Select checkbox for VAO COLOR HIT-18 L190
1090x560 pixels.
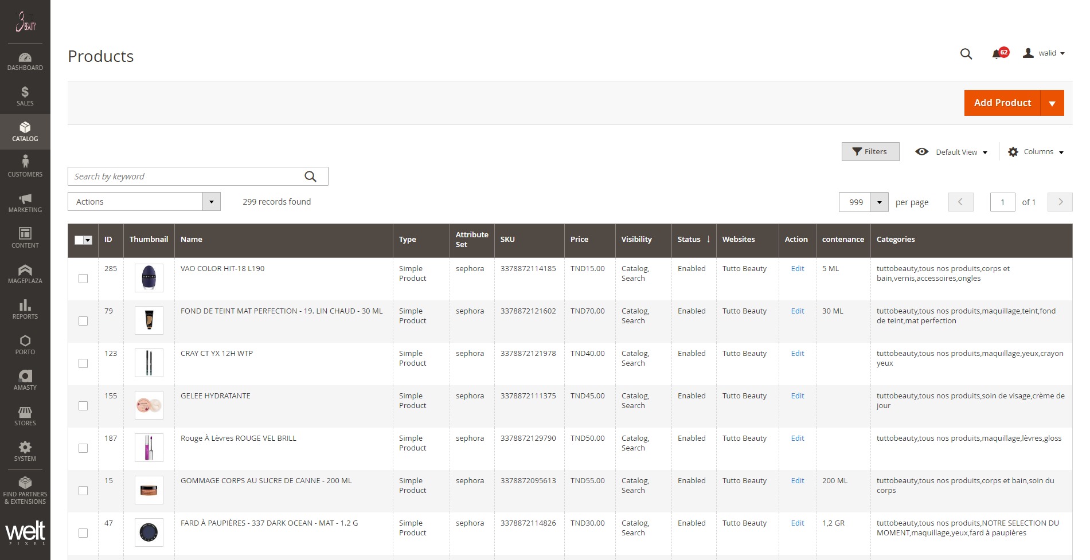click(x=83, y=279)
